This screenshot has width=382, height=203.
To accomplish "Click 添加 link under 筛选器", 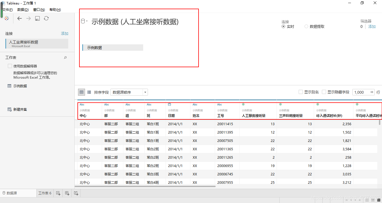I will [x=372, y=26].
